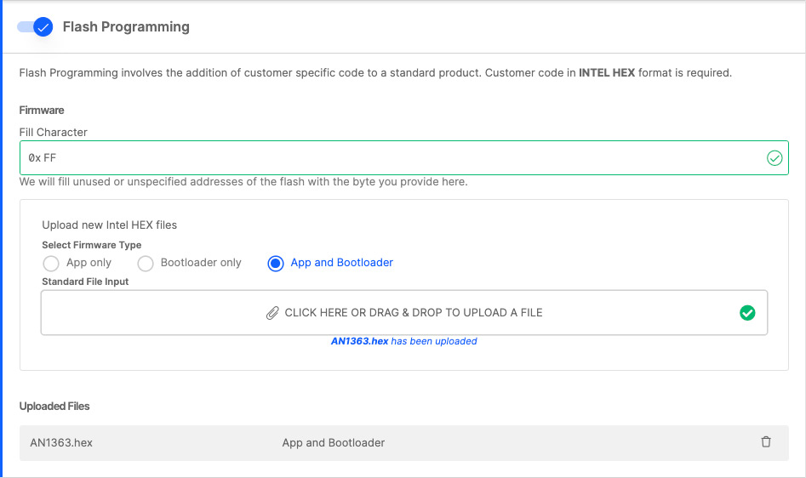Click the fill byte helper text below field
The height and width of the screenshot is (478, 806).
point(243,182)
